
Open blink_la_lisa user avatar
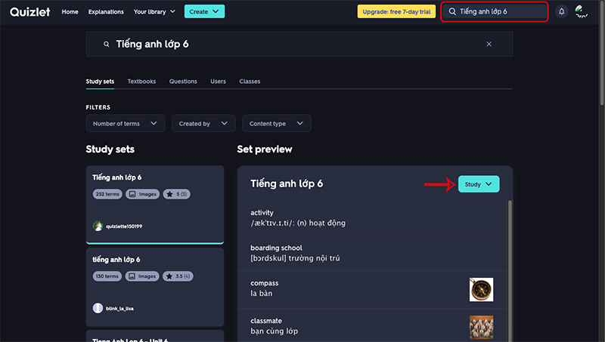point(98,308)
